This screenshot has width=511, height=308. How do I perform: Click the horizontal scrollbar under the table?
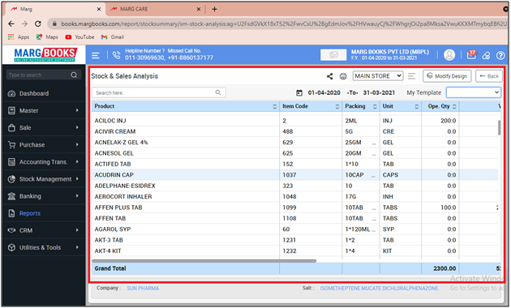pos(204,261)
